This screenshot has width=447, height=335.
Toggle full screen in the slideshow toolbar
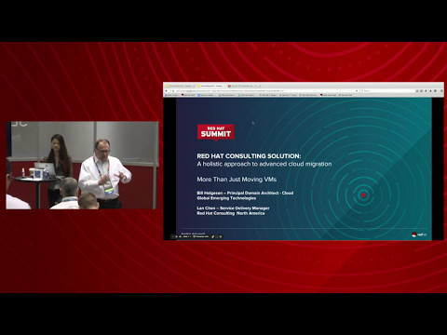tap(216, 236)
